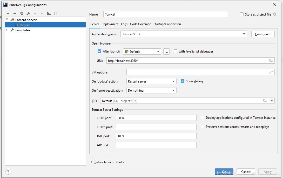The image size is (283, 178).
Task: Click the Copy Configuration icon
Action: click(22, 13)
